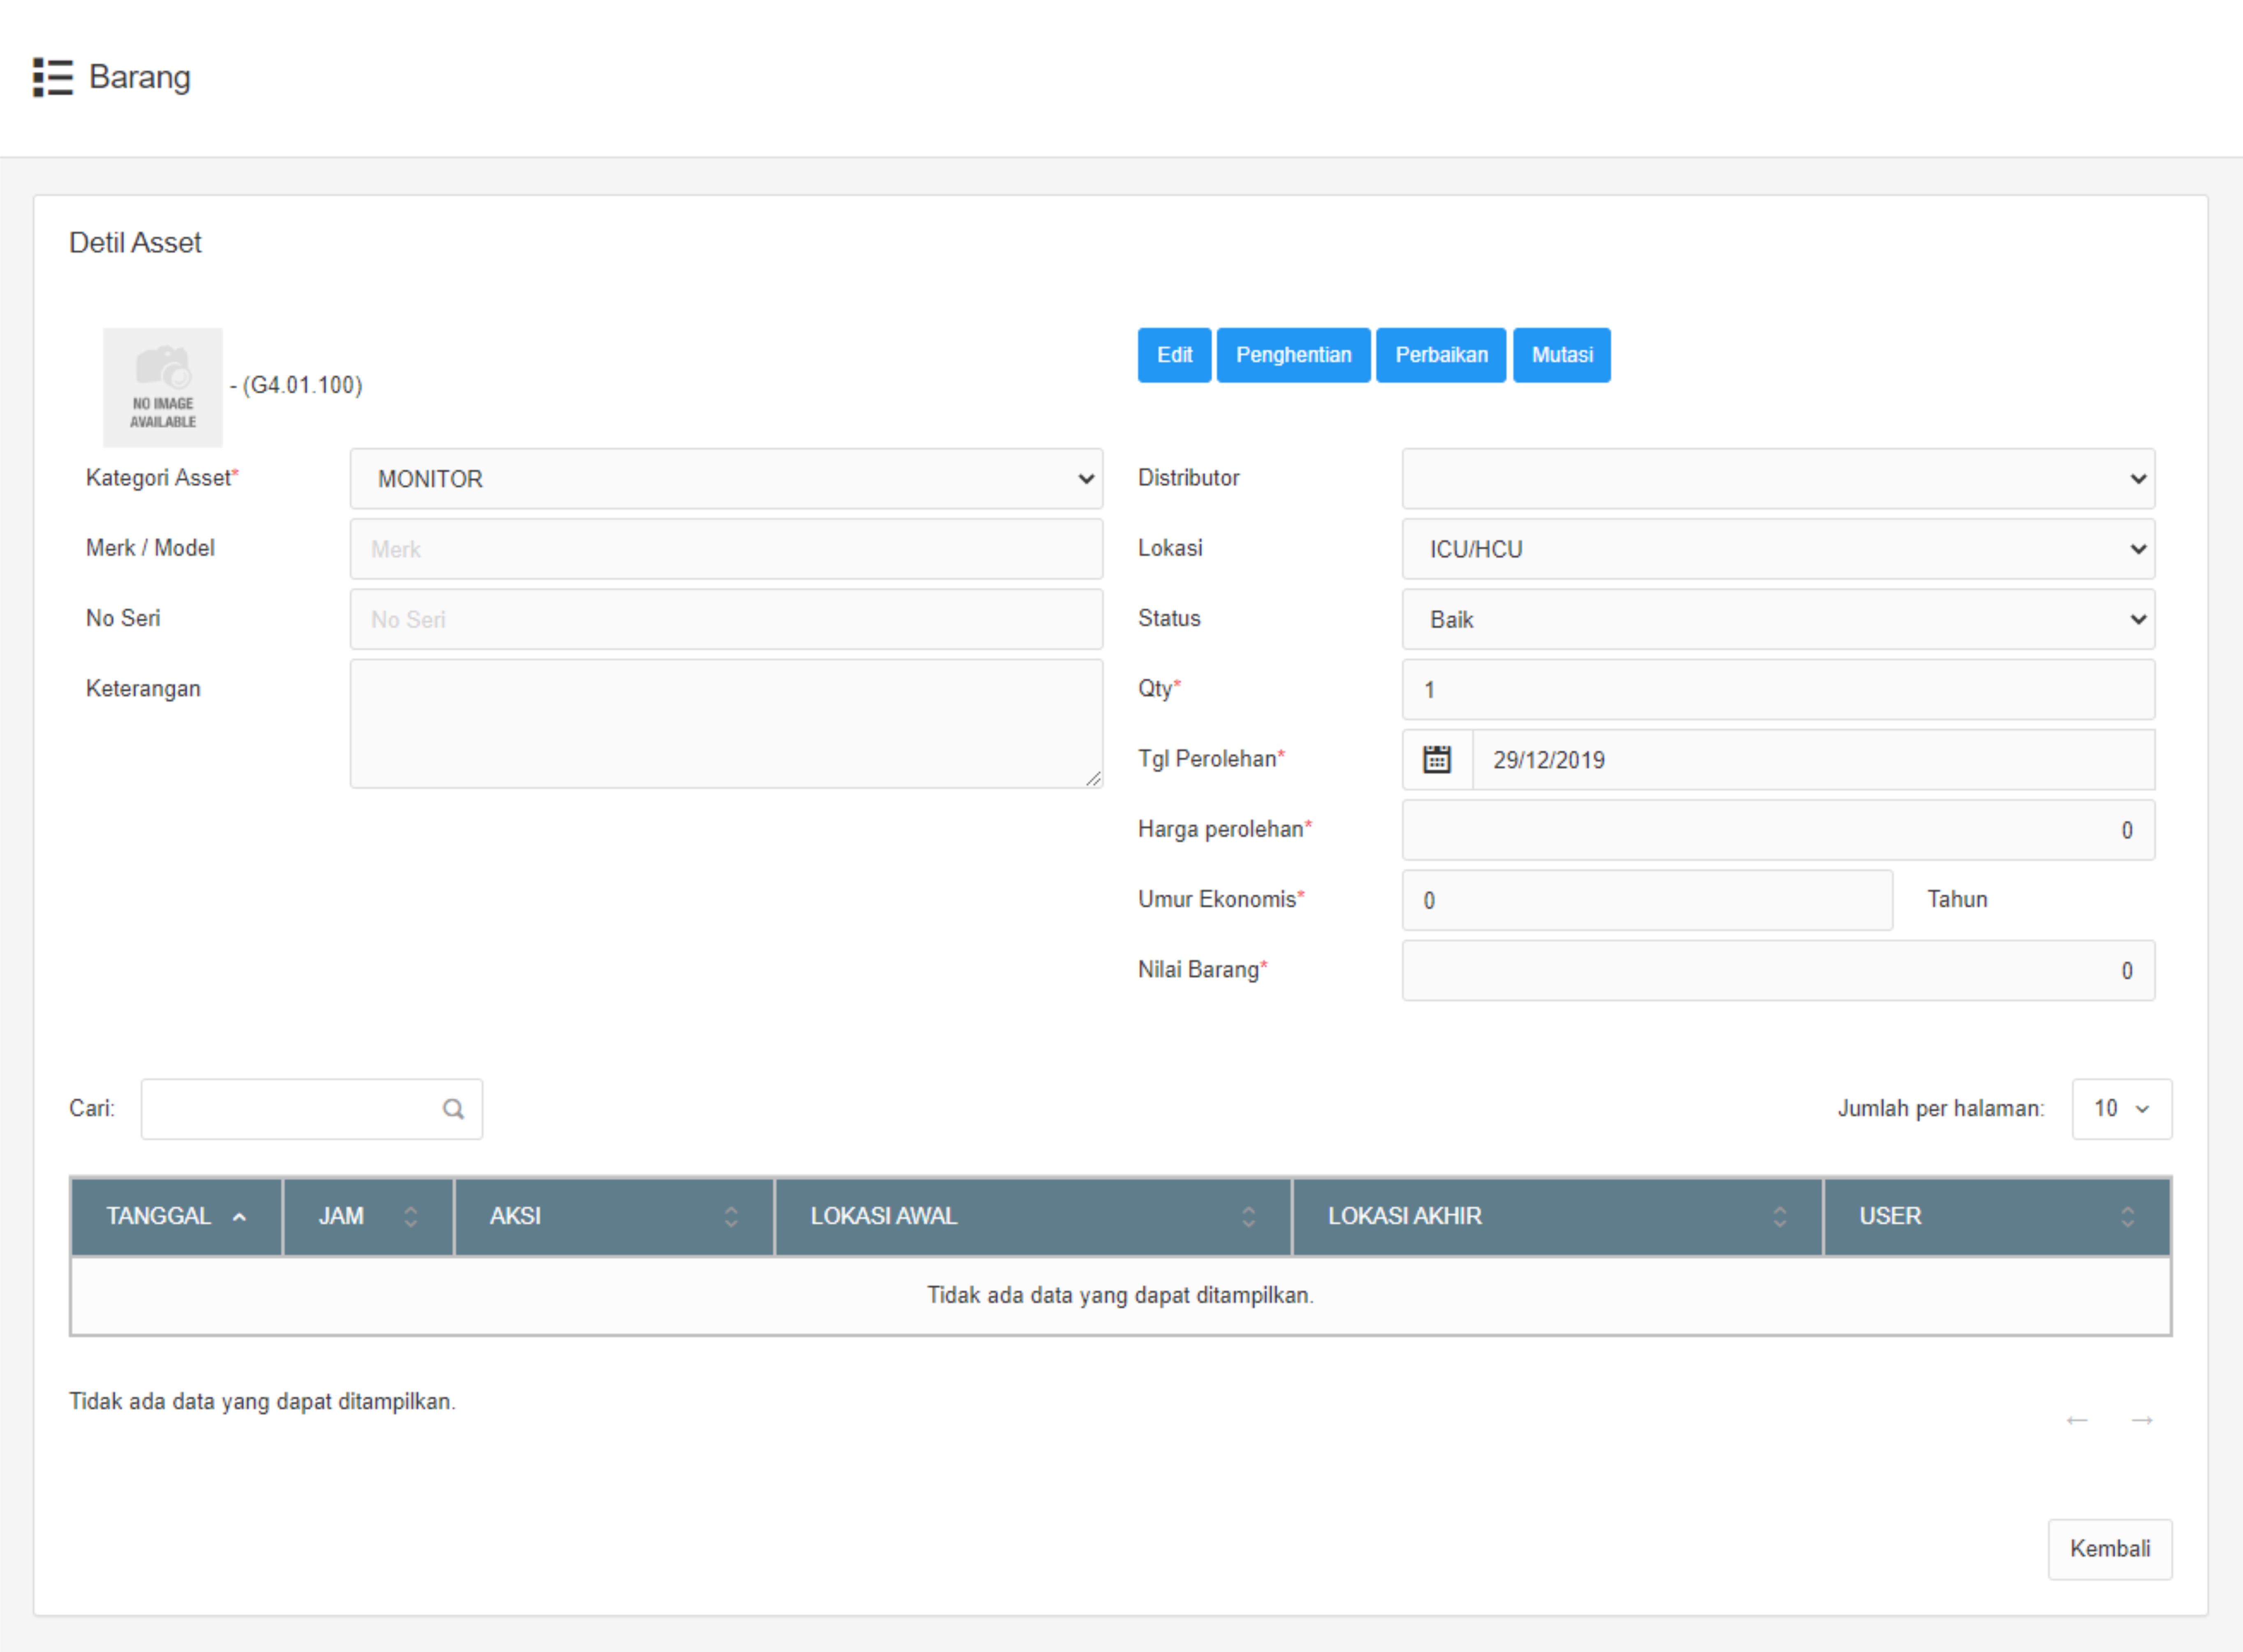Focus the Merk / Model input field
Viewport: 2243px width, 1652px height.
click(x=726, y=549)
